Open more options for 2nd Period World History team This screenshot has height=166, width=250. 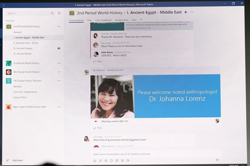coord(59,26)
